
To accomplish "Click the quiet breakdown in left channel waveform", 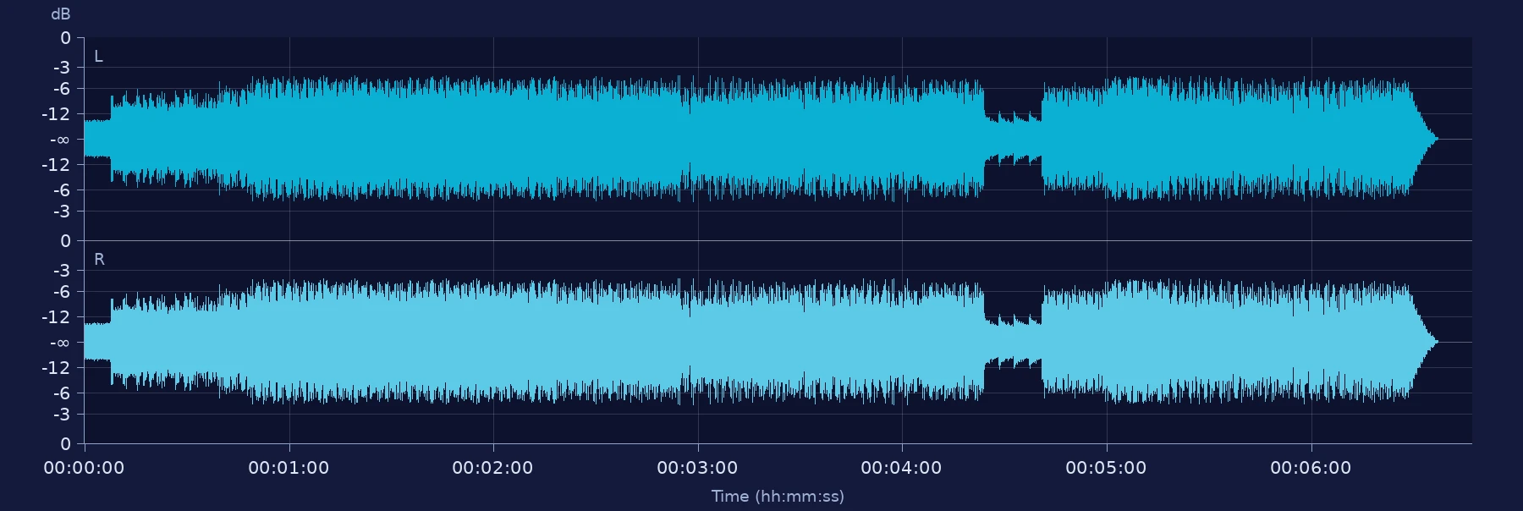I will [x=1013, y=139].
